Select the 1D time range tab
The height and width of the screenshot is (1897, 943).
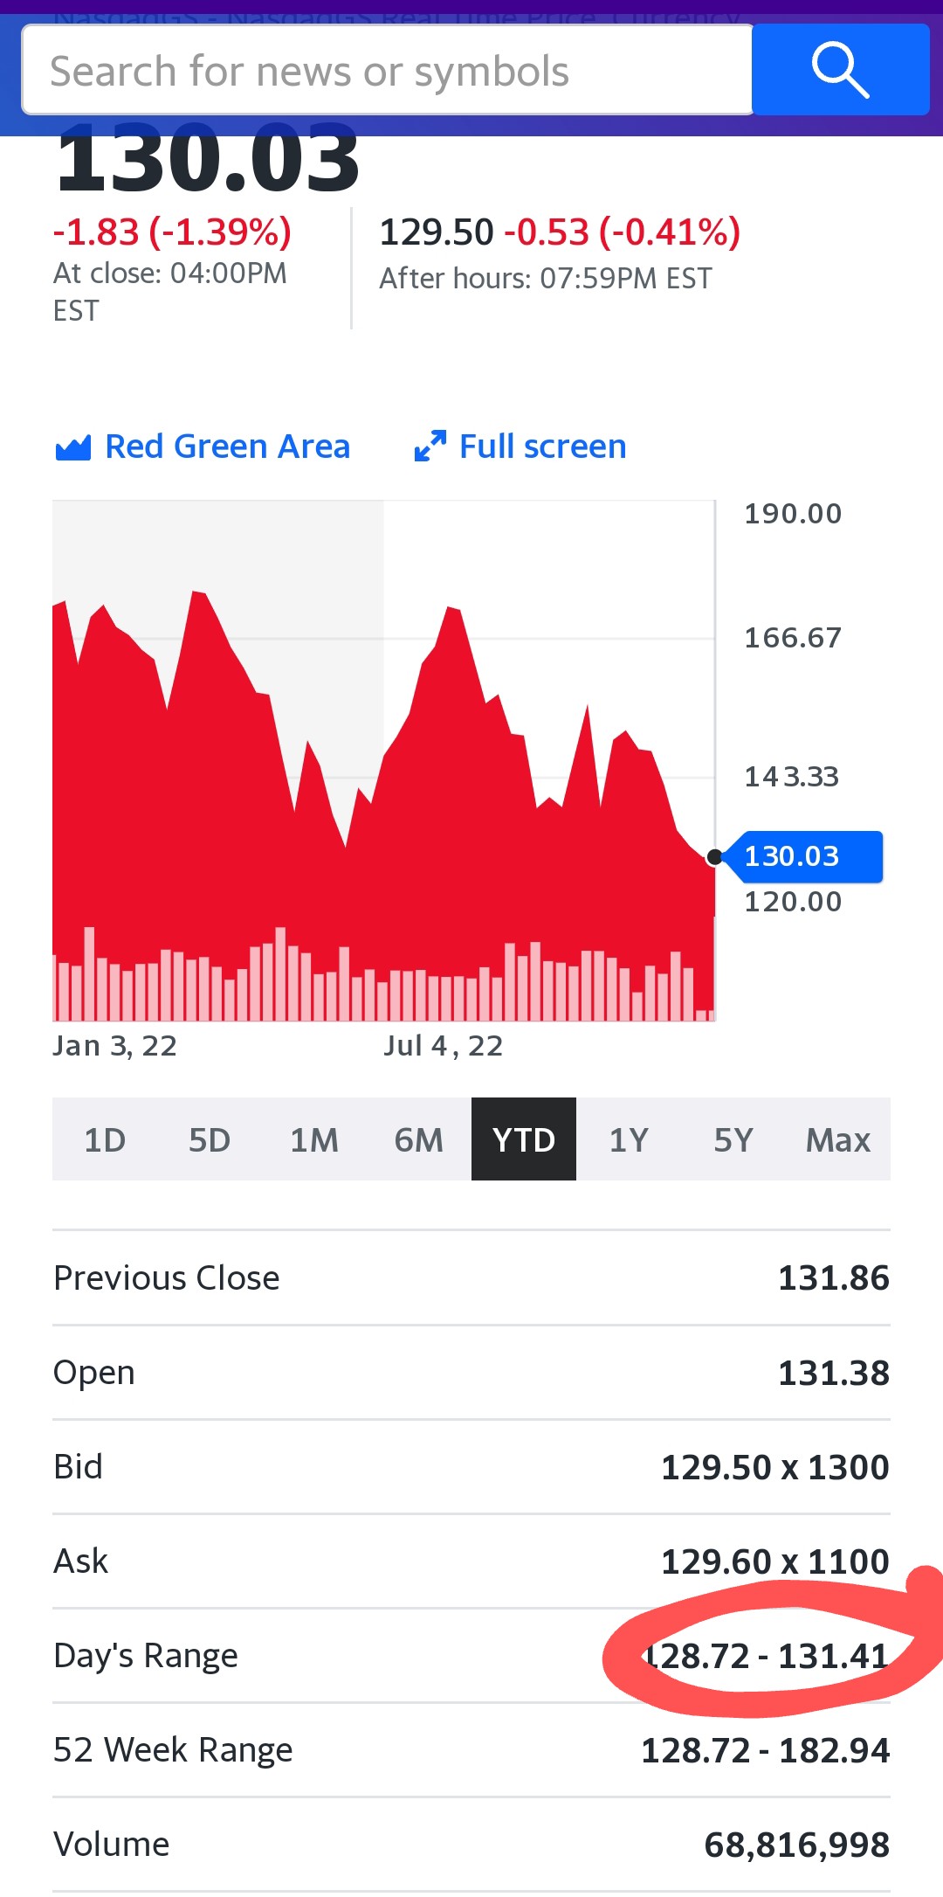pos(105,1139)
